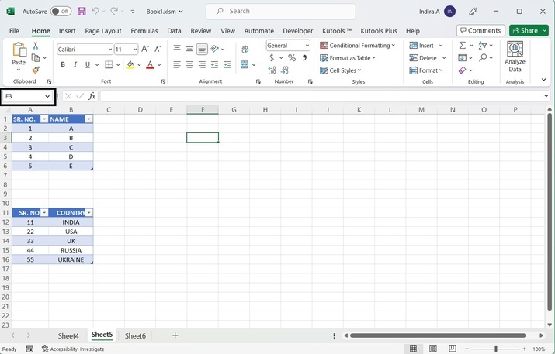Click the Format Painter brush icon

[36, 70]
